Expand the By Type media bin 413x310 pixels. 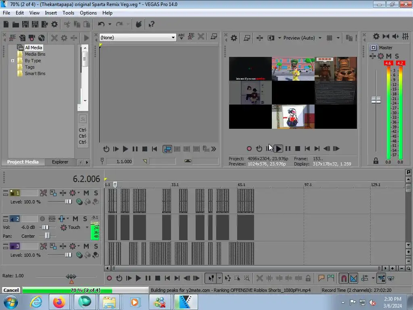click(x=13, y=61)
